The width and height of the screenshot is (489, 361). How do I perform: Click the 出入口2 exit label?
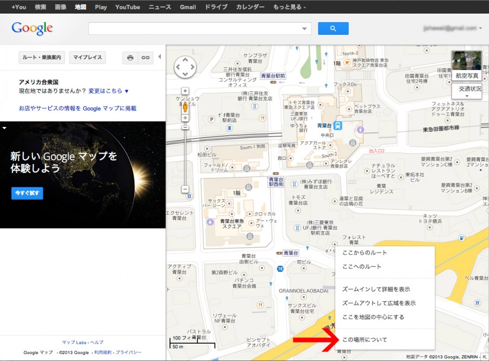377,151
